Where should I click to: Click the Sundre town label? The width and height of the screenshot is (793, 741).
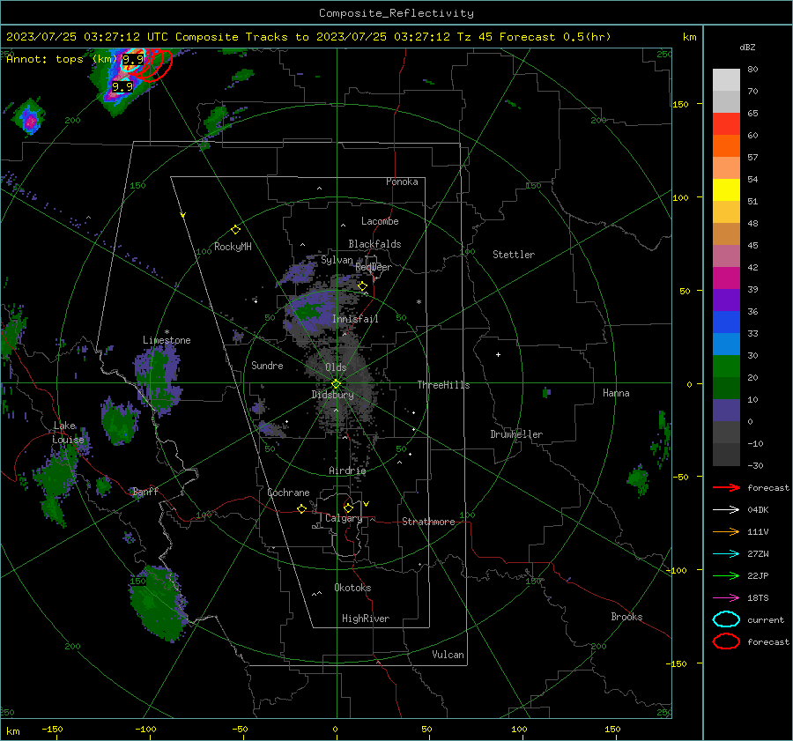(267, 366)
